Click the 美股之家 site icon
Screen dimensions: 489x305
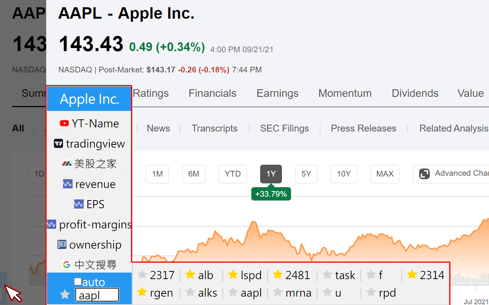point(67,164)
